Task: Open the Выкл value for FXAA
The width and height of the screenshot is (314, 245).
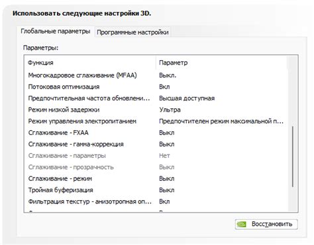Action: [167, 133]
